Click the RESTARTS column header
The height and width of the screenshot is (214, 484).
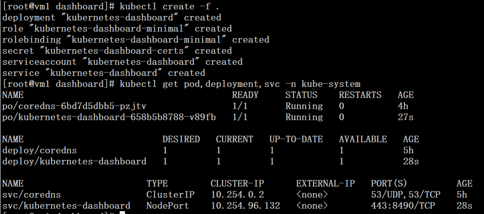360,95
